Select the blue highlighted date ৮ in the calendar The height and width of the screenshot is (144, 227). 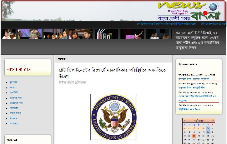pos(208,132)
